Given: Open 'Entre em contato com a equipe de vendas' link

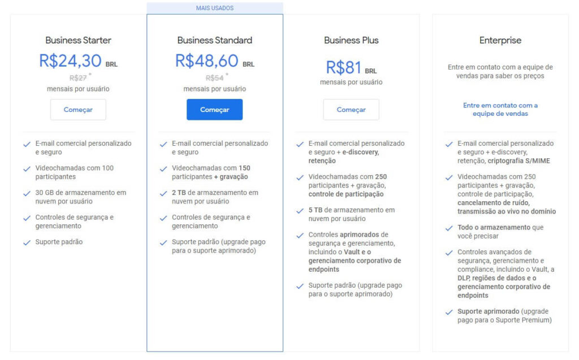Looking at the screenshot, I should pyautogui.click(x=501, y=109).
